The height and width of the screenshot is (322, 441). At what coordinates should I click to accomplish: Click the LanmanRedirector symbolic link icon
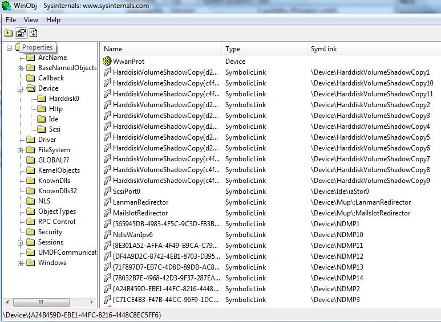[x=107, y=202]
